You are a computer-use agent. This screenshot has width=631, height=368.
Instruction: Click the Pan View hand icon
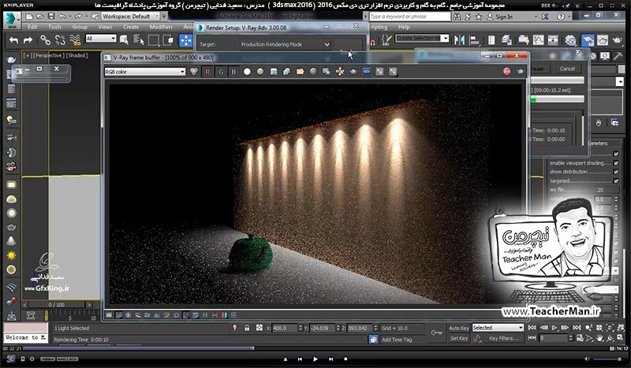point(599,338)
